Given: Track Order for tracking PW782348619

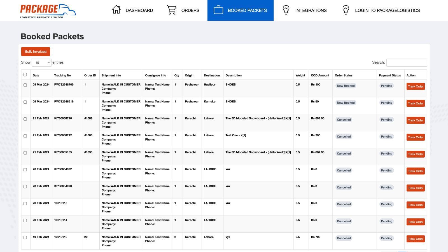Looking at the screenshot, I should [416, 103].
